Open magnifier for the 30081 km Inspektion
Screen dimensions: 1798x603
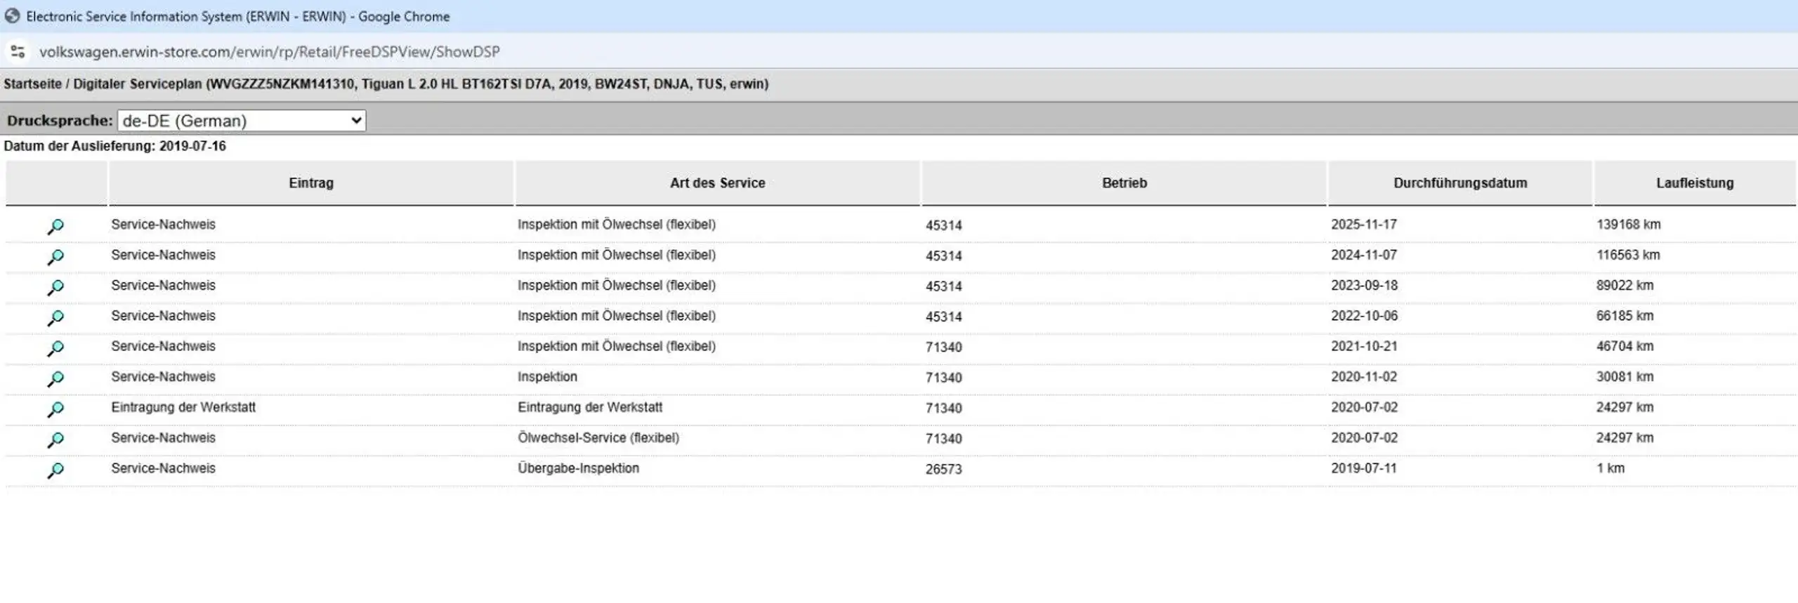click(55, 378)
